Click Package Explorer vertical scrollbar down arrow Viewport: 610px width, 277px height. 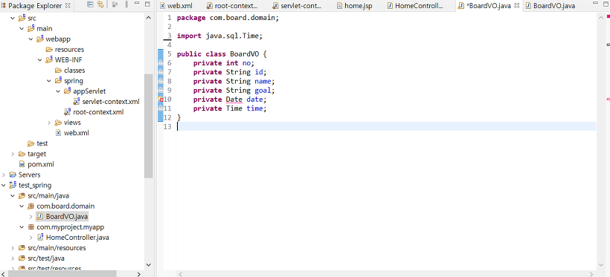tap(148, 264)
